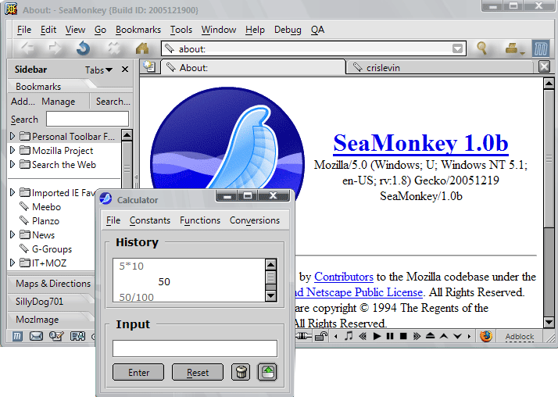558x397 pixels.
Task: Open a new tab via tab bar icon
Action: pyautogui.click(x=149, y=66)
